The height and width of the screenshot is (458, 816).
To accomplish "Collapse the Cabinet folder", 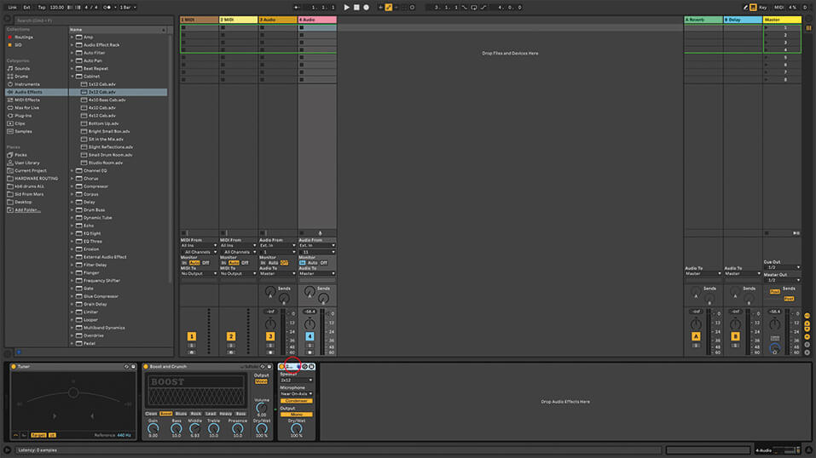I will pyautogui.click(x=72, y=77).
